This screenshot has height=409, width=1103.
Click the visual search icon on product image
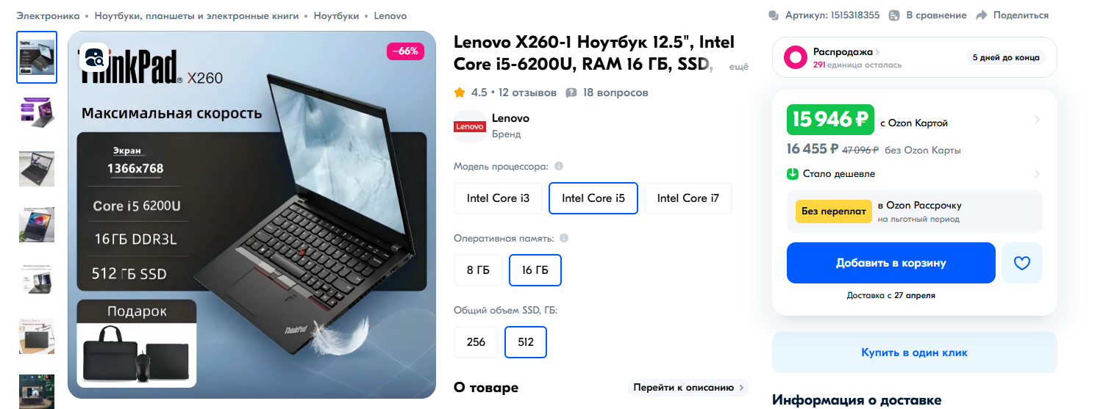pos(94,58)
